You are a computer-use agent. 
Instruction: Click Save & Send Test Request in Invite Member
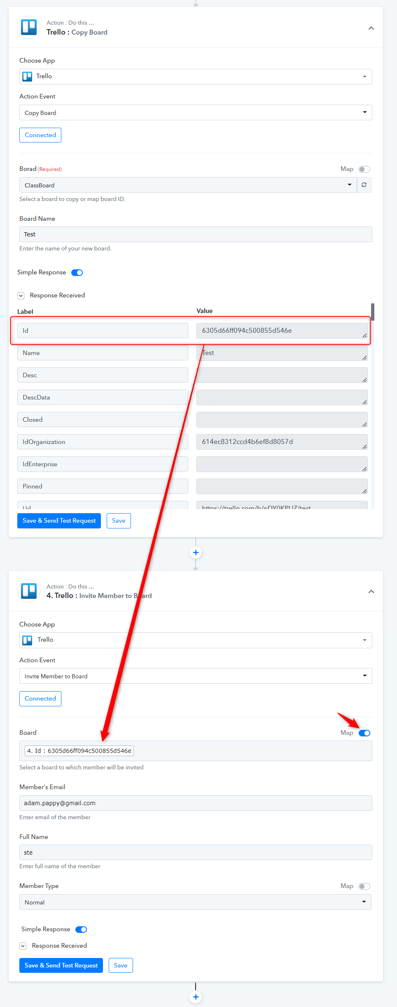[61, 965]
